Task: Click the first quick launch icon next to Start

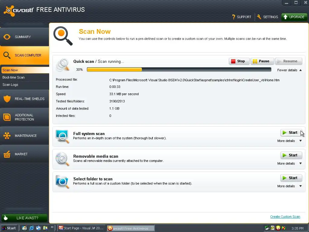Action: pos(24,228)
